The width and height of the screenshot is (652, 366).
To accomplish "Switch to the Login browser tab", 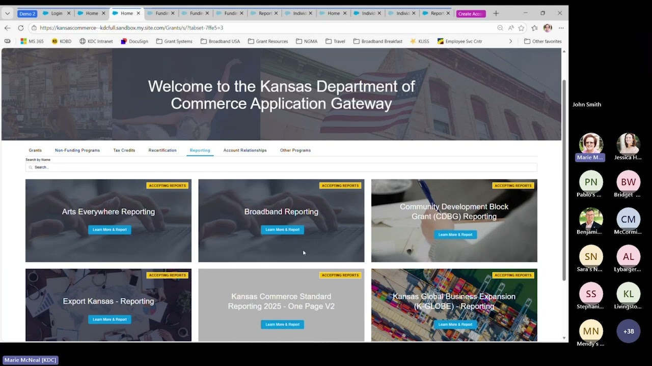I will pos(57,13).
